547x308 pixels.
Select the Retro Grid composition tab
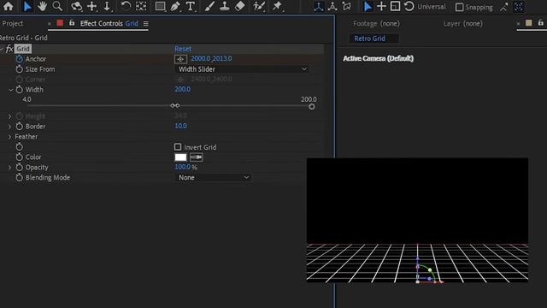click(369, 38)
